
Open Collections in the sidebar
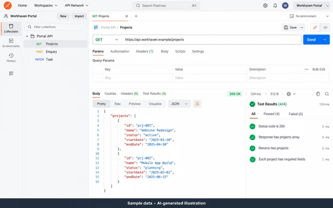pos(11,29)
